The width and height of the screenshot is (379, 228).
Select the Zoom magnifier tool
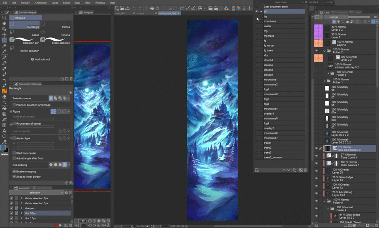coord(4,18)
